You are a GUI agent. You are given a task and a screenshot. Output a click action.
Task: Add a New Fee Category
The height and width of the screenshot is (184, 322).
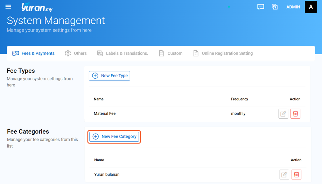[x=114, y=136]
